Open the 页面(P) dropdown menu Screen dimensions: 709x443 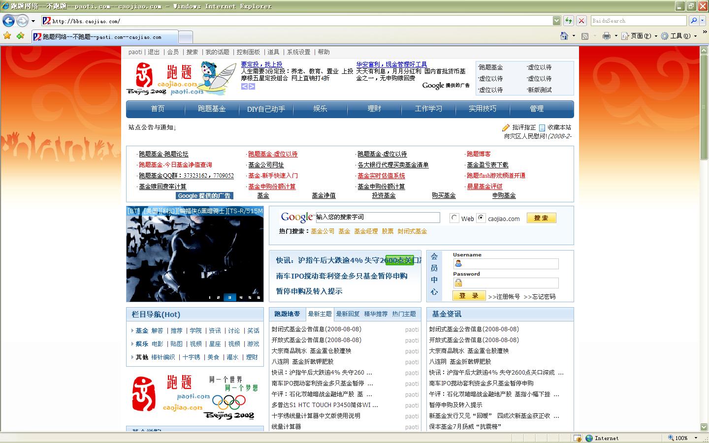pos(640,36)
